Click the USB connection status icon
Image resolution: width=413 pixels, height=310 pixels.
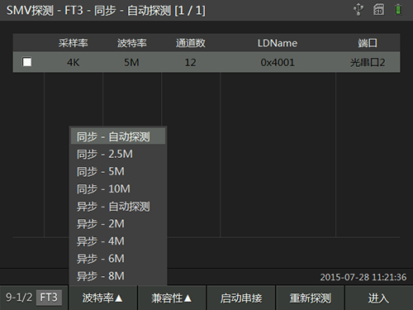[x=358, y=9]
